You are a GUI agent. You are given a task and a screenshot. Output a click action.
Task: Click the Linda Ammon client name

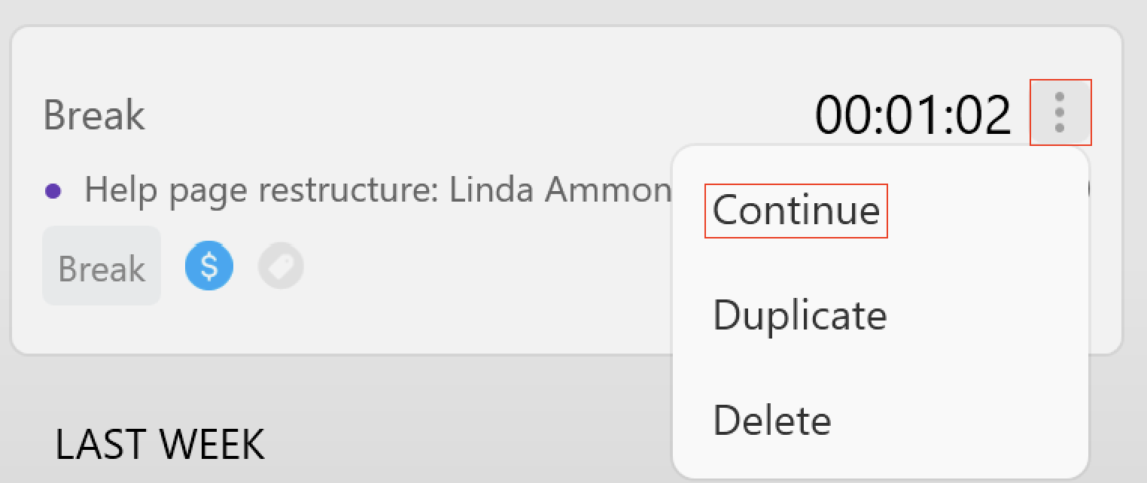560,190
